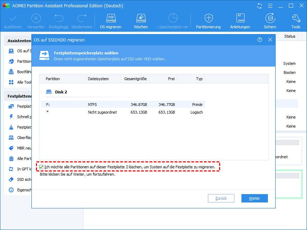Viewport: 307px width, 230px height.
Task: Click the 346.77GB free space cell
Action: (167, 105)
